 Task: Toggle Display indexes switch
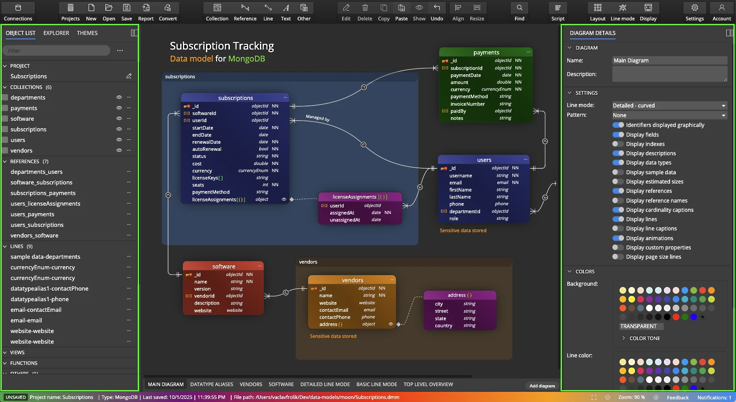click(x=618, y=144)
